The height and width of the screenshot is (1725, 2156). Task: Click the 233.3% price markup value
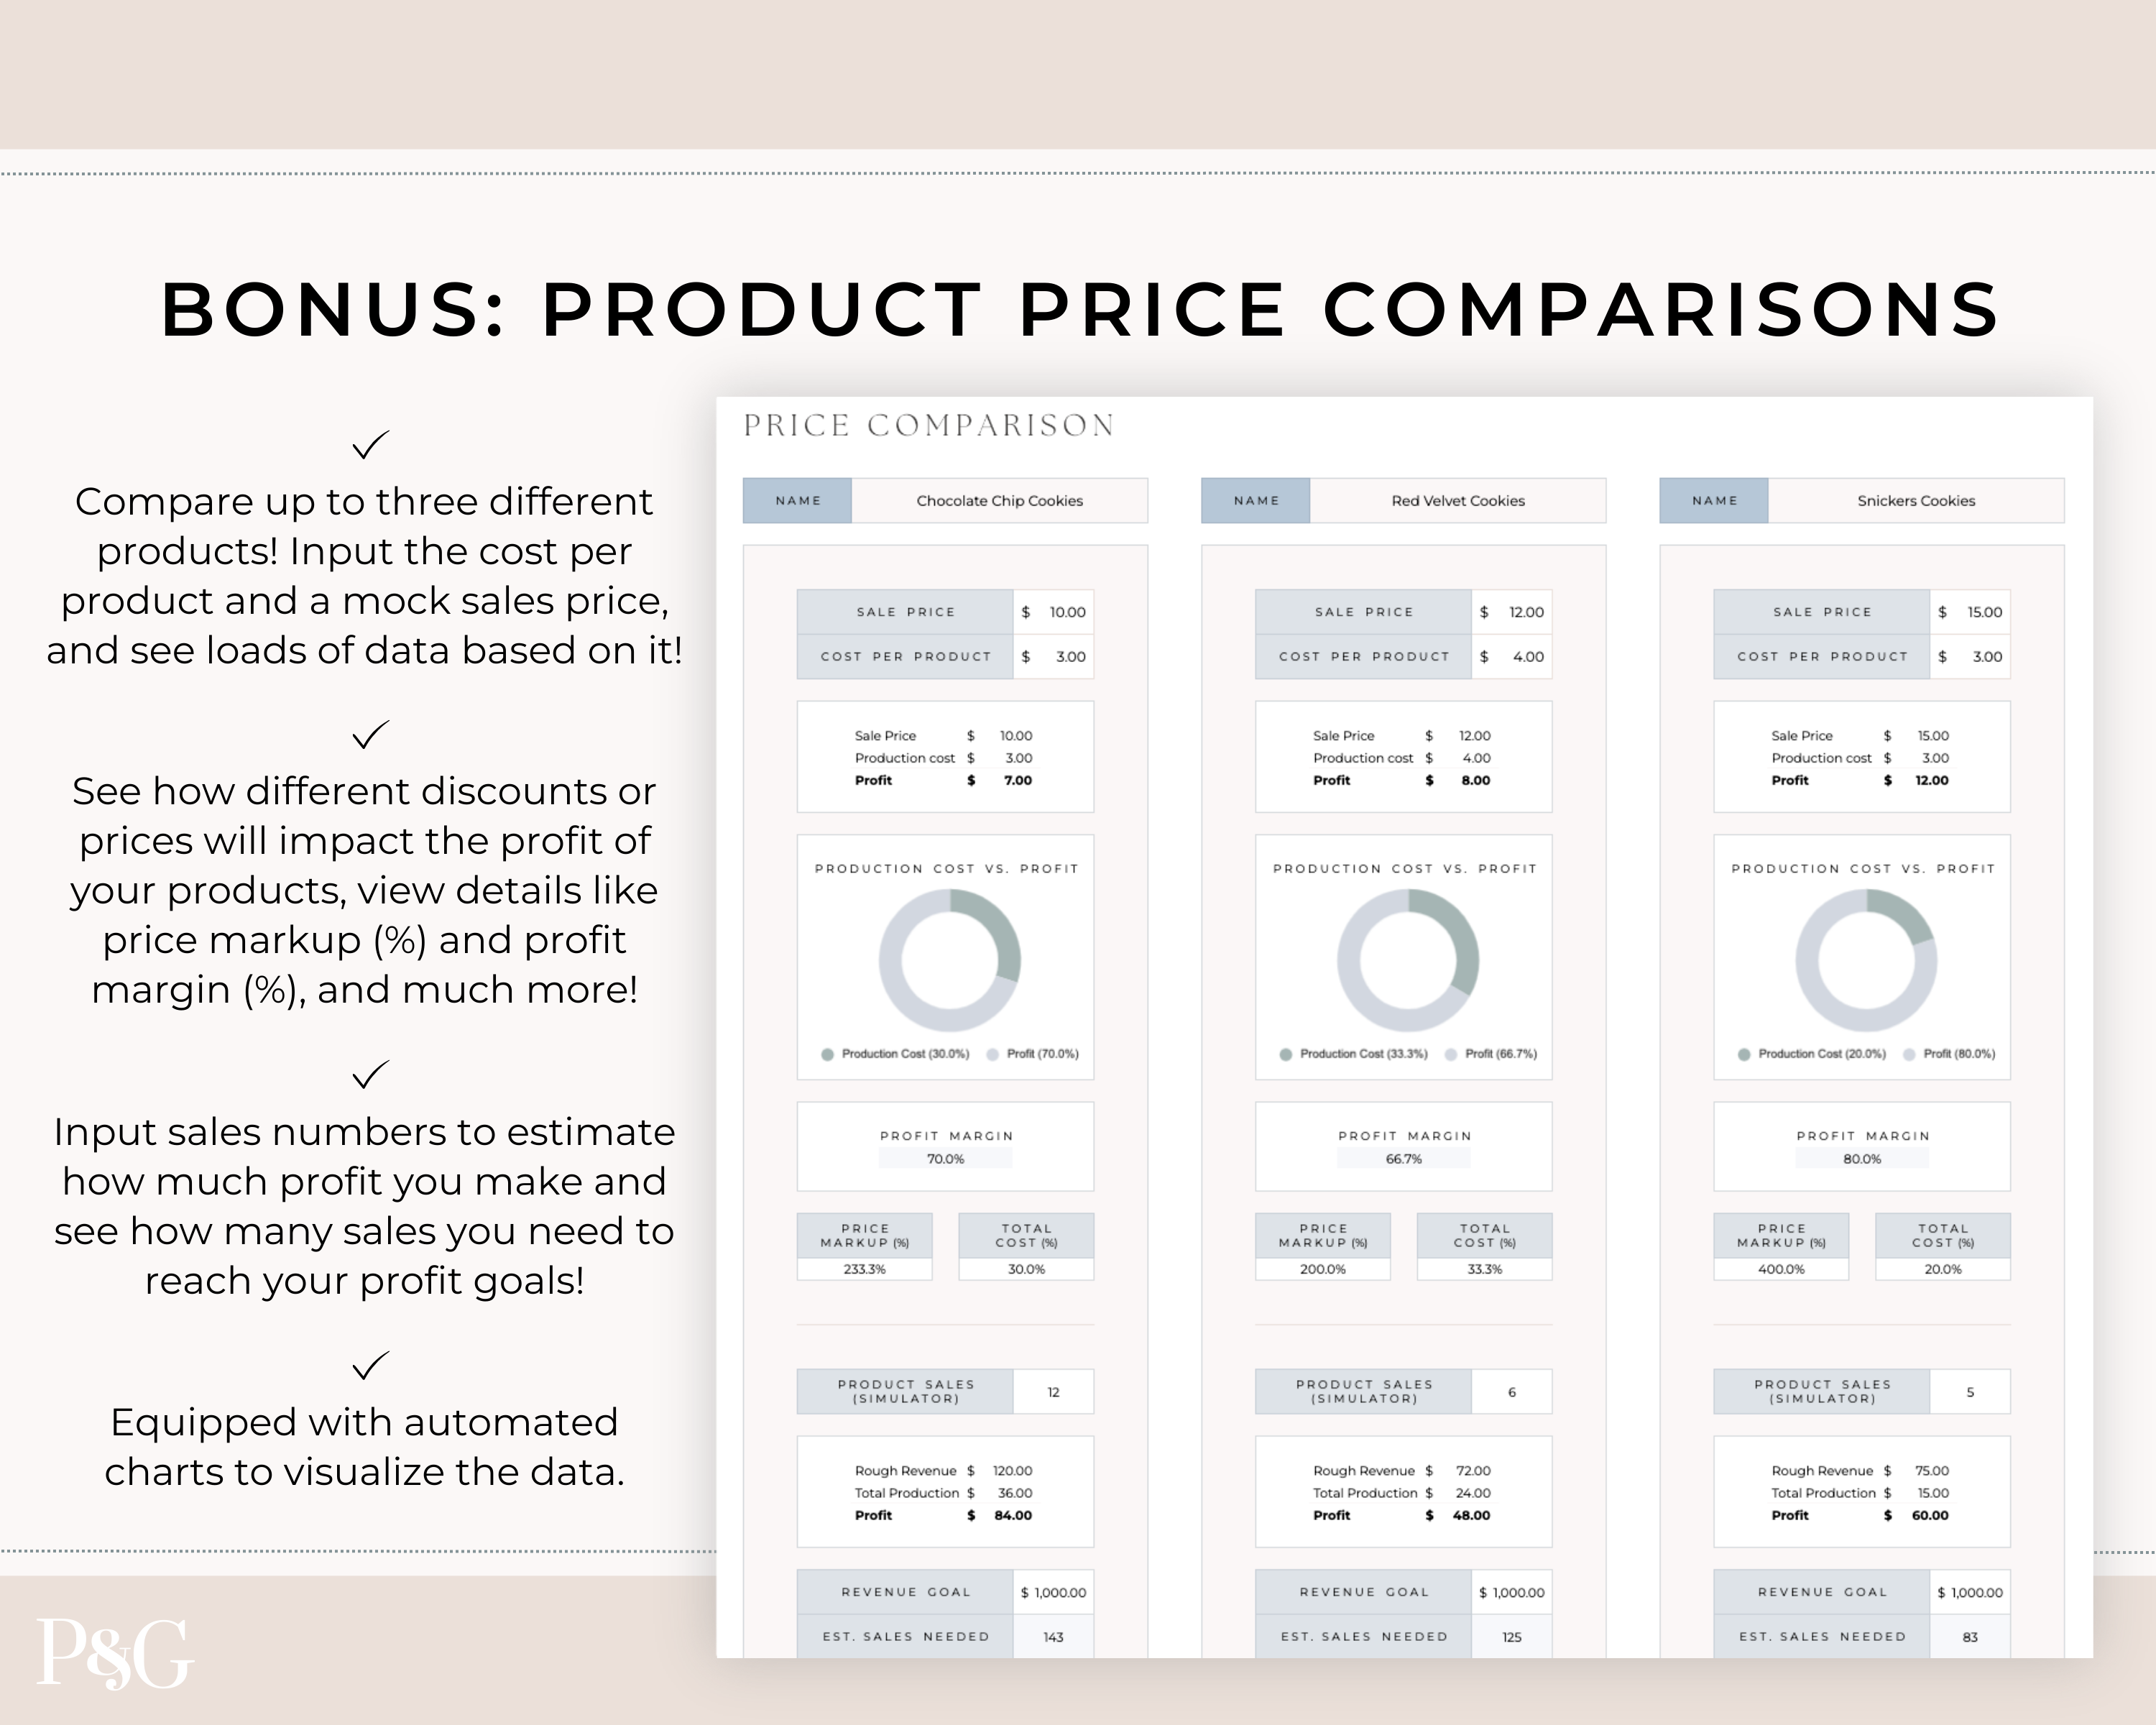[x=864, y=1269]
